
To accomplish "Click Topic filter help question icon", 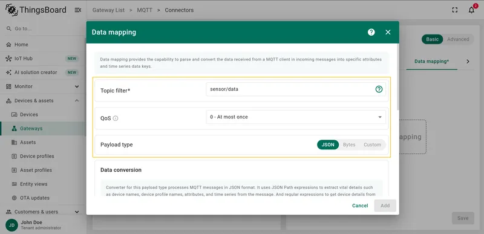I will (x=379, y=89).
